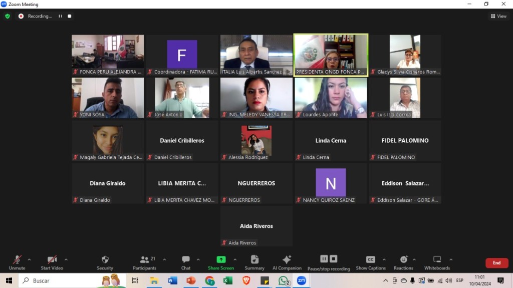Image resolution: width=513 pixels, height=288 pixels.
Task: Open WhatsApp from the Windows taskbar
Action: click(284, 280)
